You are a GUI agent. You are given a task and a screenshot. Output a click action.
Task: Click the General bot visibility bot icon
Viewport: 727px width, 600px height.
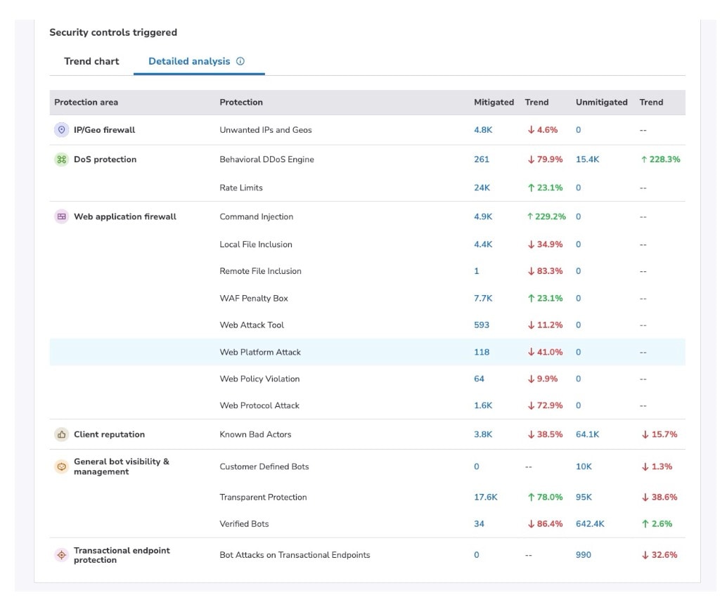point(61,467)
